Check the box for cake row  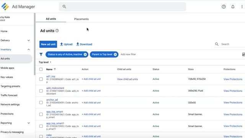point(41,136)
